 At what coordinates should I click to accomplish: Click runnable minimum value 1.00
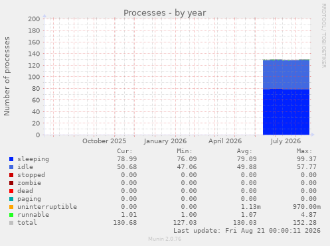point(189,215)
